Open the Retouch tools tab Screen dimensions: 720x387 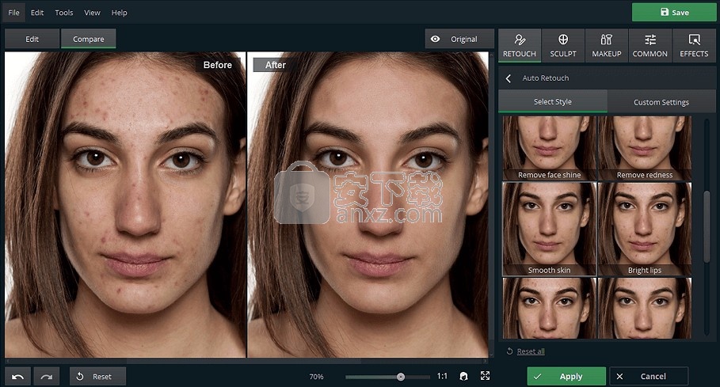520,45
